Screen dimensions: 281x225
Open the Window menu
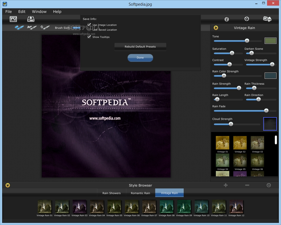39,12
